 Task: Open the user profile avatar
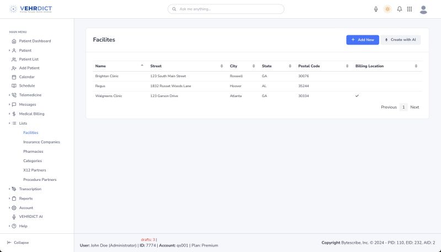(x=423, y=9)
